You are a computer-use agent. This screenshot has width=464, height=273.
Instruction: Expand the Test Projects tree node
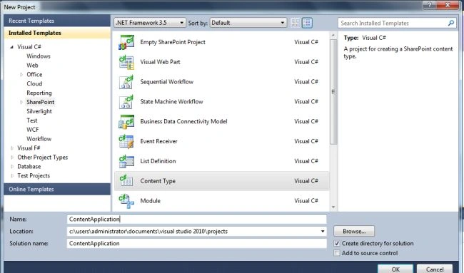pyautogui.click(x=12, y=175)
